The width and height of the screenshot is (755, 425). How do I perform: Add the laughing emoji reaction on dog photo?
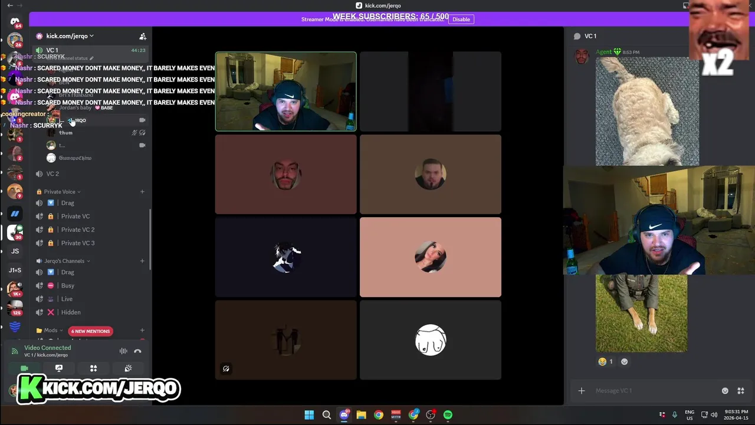pos(606,362)
